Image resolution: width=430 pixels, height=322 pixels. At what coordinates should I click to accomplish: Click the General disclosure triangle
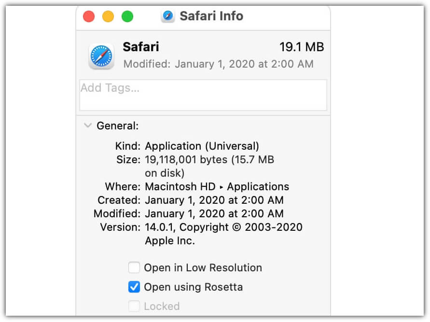[88, 126]
